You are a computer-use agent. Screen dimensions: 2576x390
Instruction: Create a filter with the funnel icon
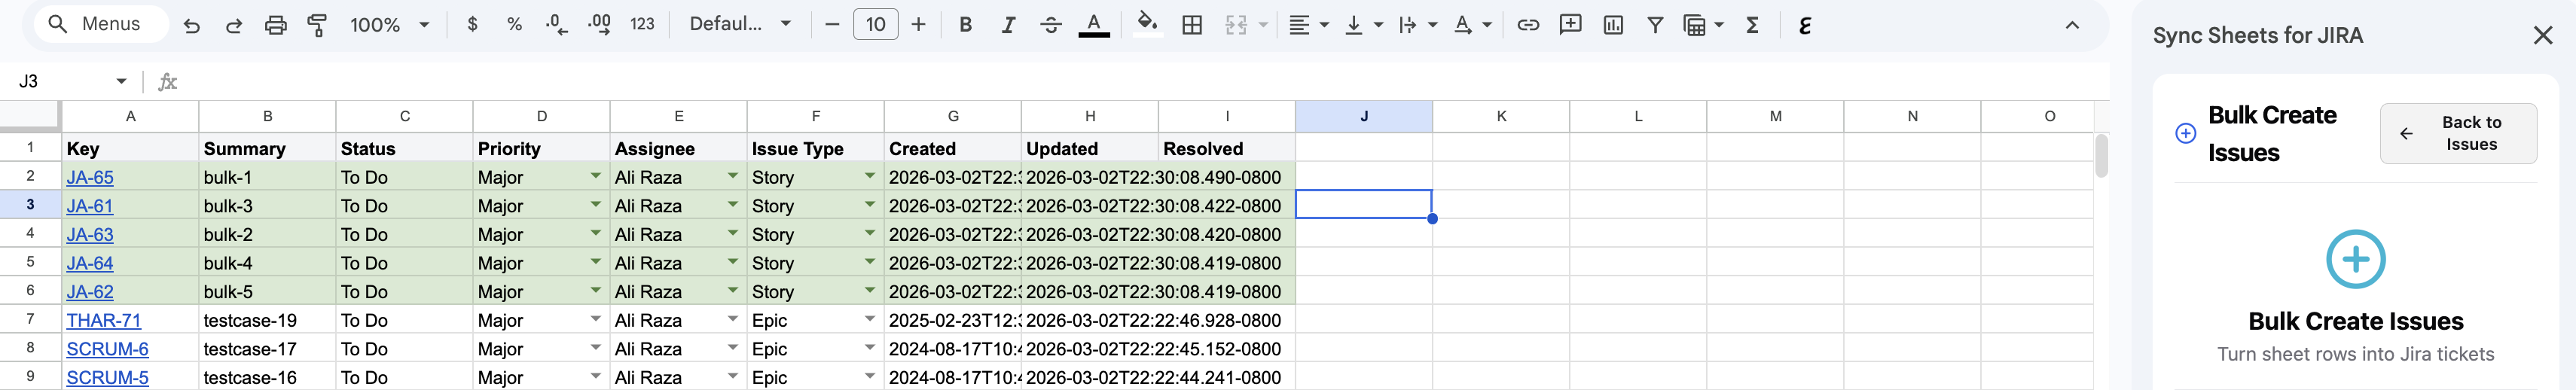[1655, 25]
